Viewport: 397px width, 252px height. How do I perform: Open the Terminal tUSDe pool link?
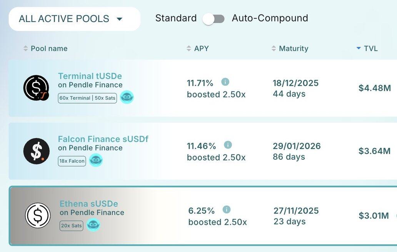(x=90, y=76)
